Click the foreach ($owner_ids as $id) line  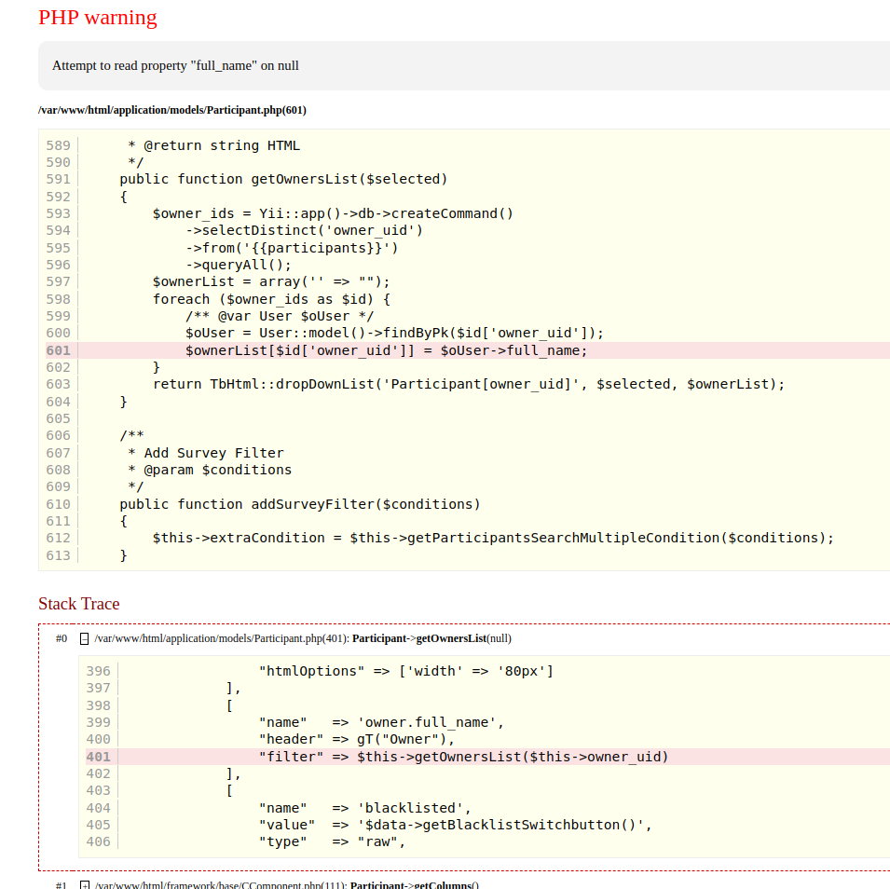point(271,299)
